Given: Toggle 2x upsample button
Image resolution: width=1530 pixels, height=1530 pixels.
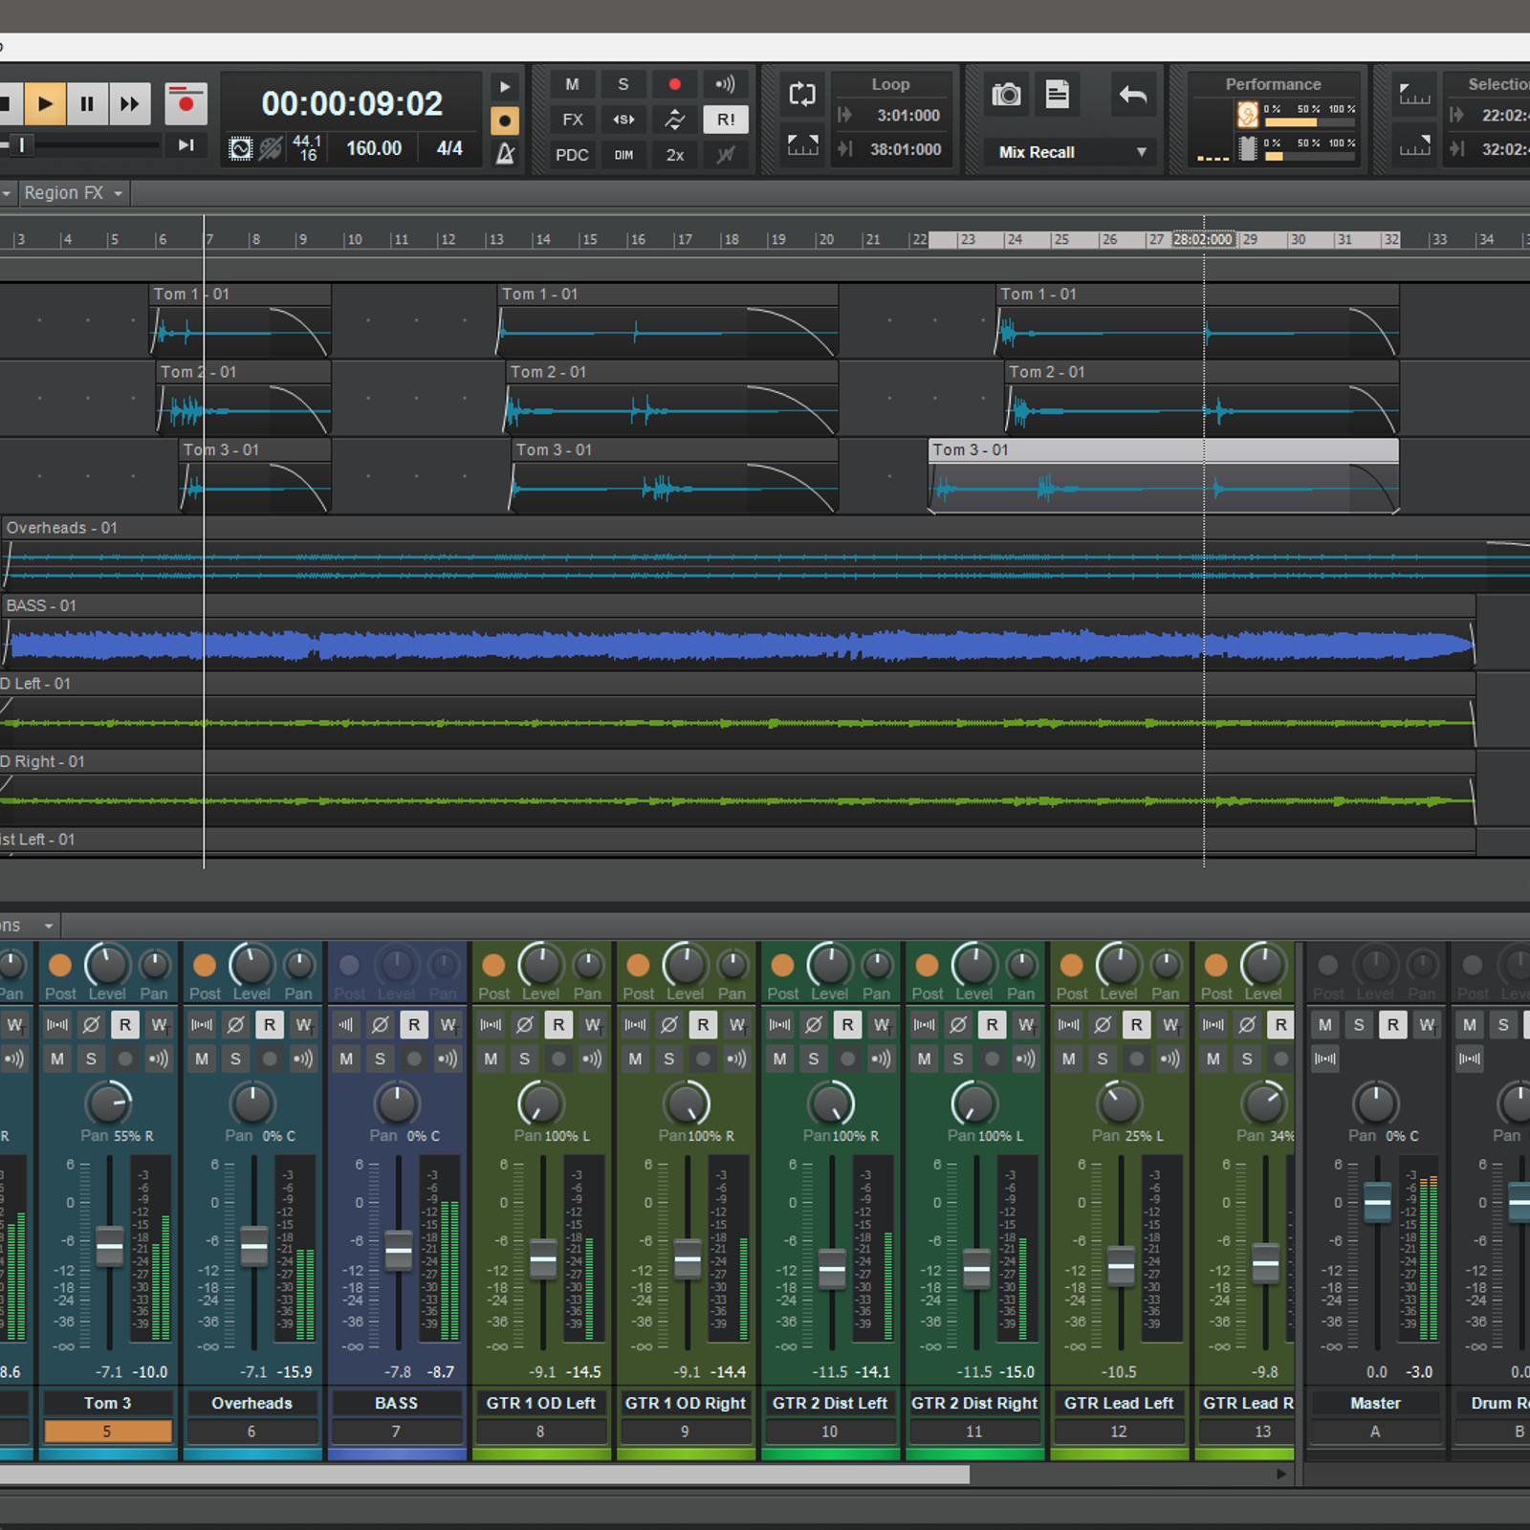Looking at the screenshot, I should 675,155.
